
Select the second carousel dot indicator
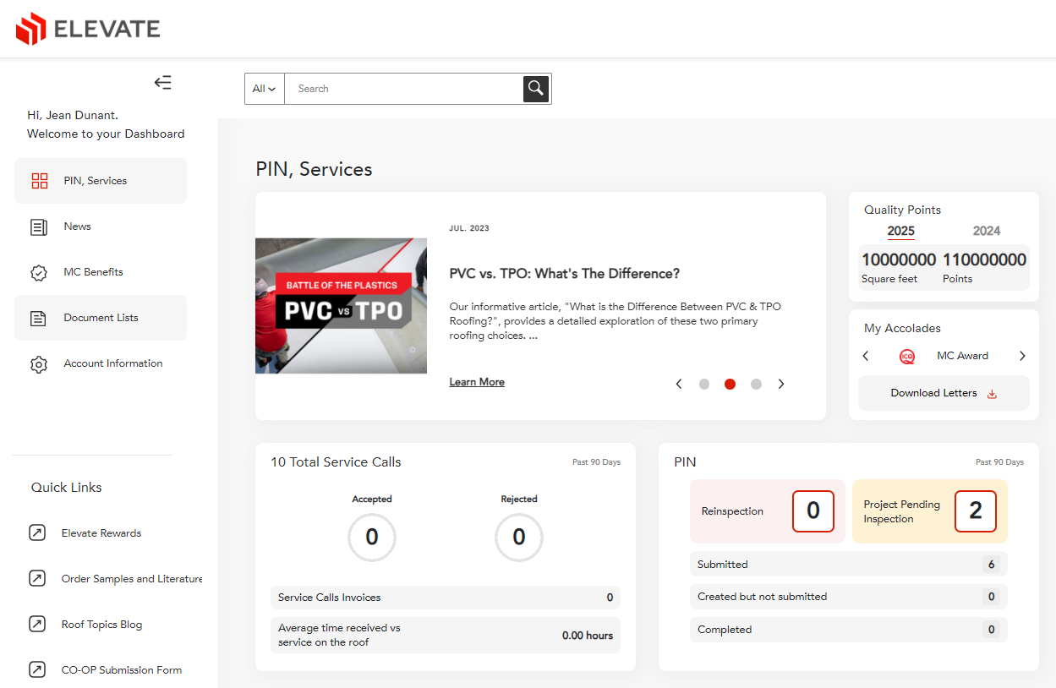point(730,384)
